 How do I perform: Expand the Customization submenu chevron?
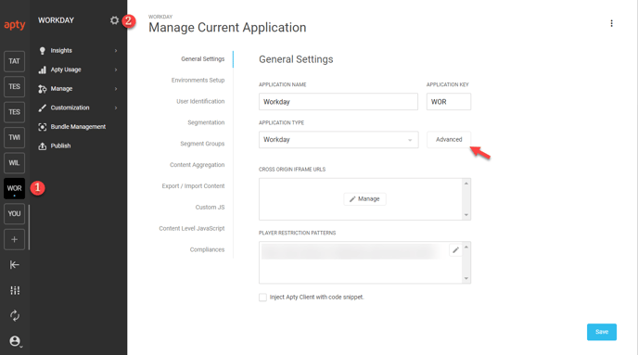(116, 108)
